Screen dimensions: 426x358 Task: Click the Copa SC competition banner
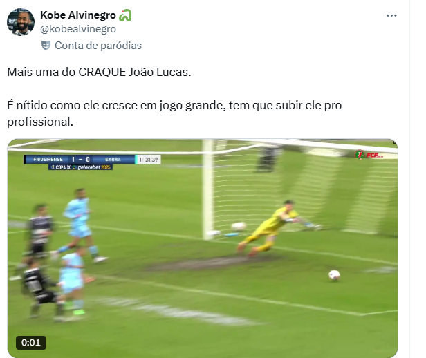pos(81,167)
